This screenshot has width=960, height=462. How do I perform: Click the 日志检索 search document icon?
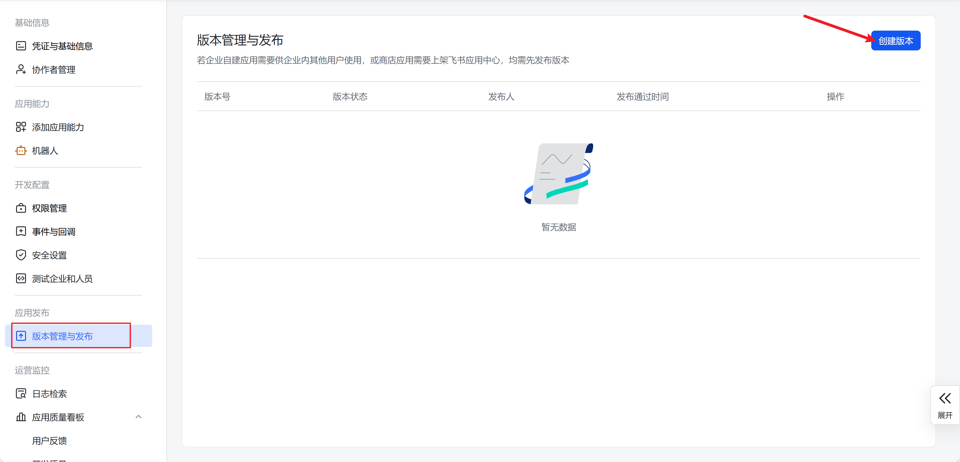(x=21, y=393)
